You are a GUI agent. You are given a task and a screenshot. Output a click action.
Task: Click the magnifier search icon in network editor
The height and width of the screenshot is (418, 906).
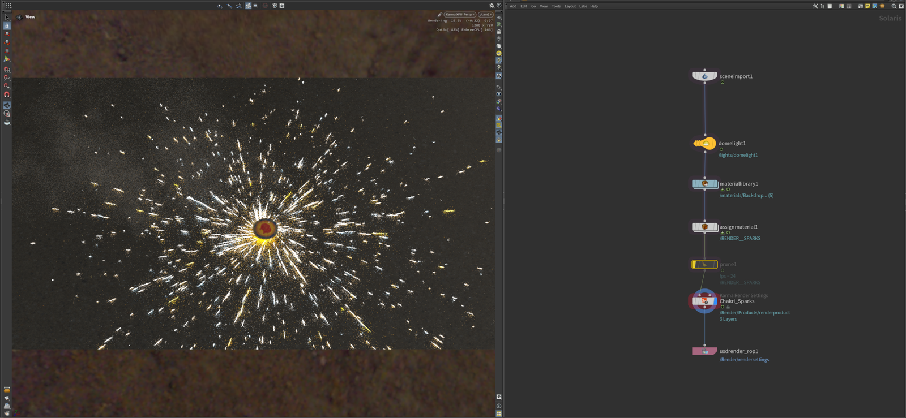tap(894, 6)
